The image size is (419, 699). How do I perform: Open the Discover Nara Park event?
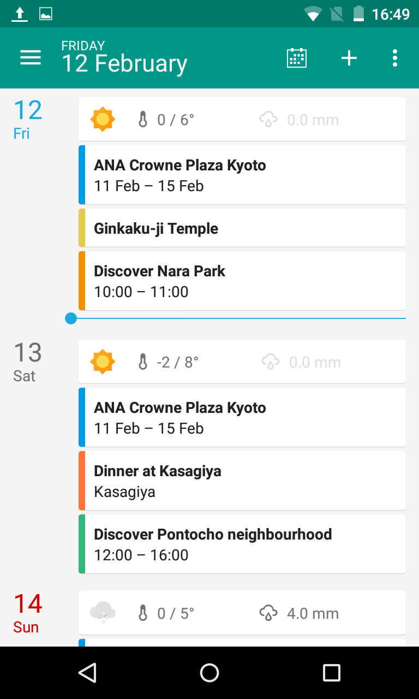[x=242, y=281]
